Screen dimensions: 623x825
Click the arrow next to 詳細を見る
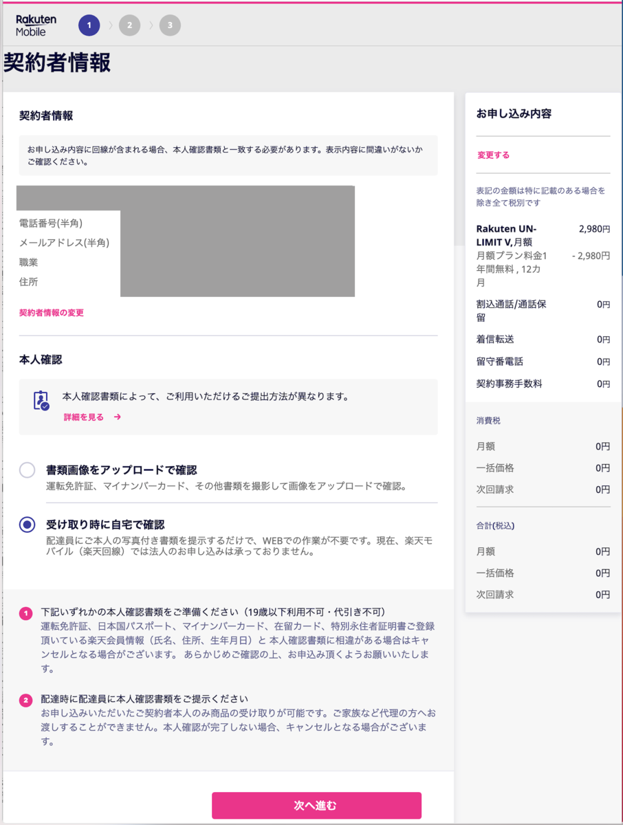coord(118,417)
